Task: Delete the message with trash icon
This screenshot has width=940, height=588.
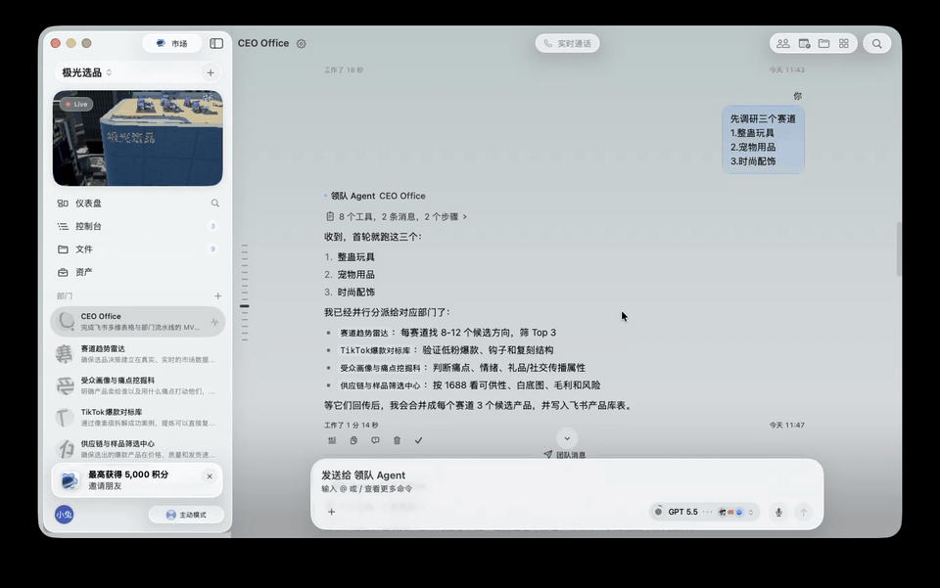Action: pyautogui.click(x=397, y=440)
